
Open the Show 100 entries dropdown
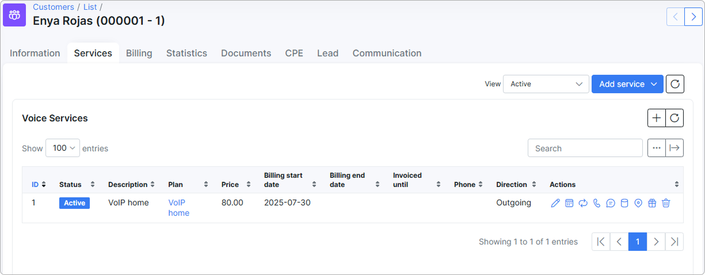click(x=63, y=148)
